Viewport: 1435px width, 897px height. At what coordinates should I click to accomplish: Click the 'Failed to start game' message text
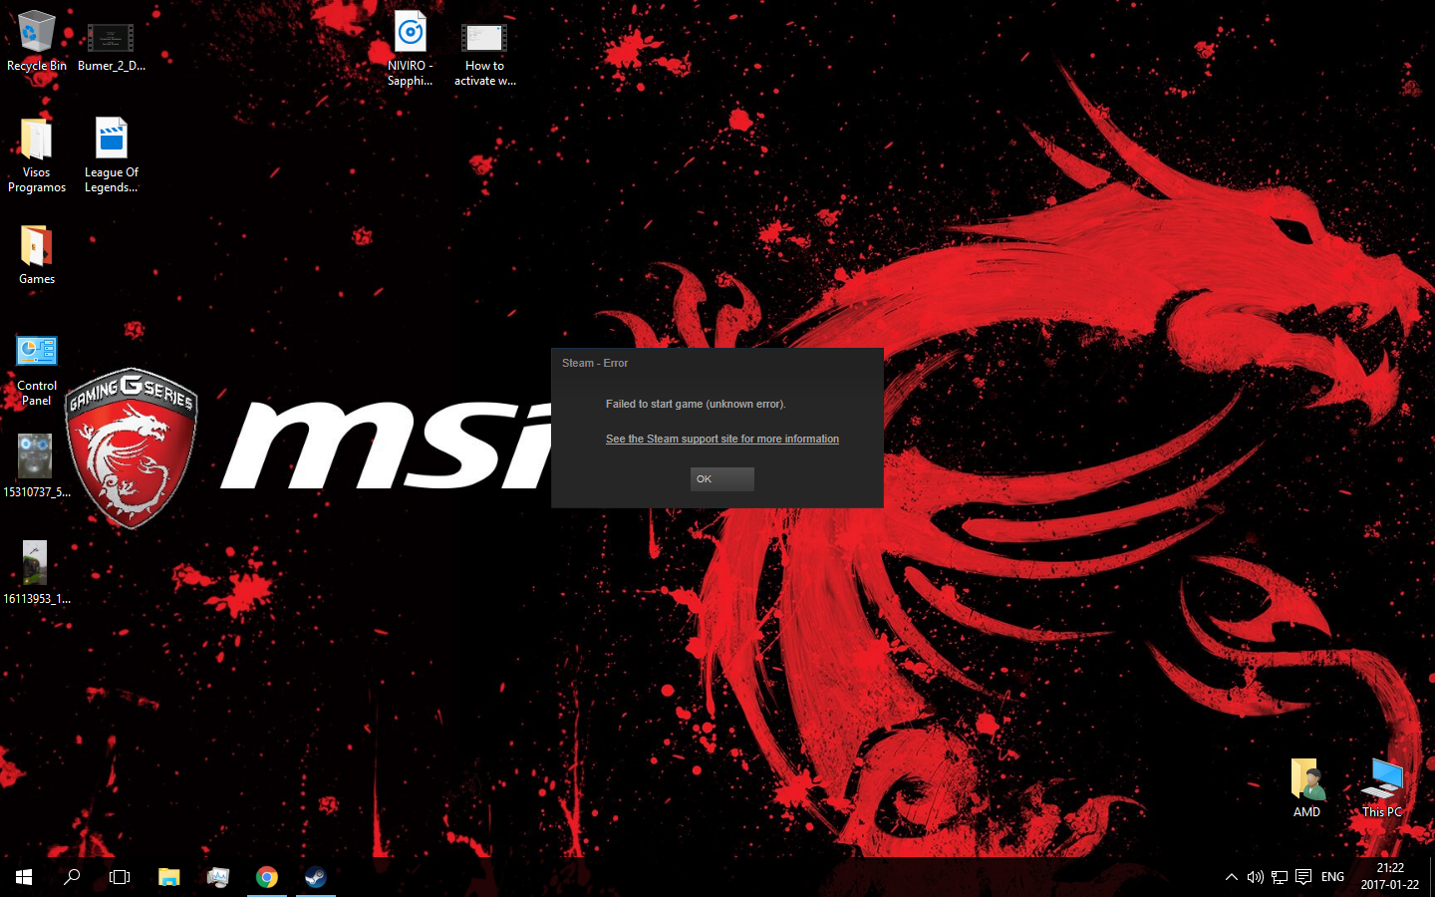696,404
